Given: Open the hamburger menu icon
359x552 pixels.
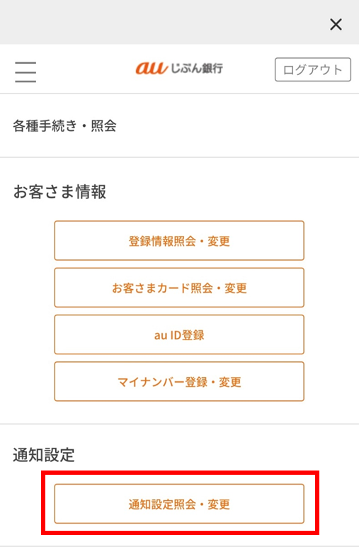Looking at the screenshot, I should [25, 72].
